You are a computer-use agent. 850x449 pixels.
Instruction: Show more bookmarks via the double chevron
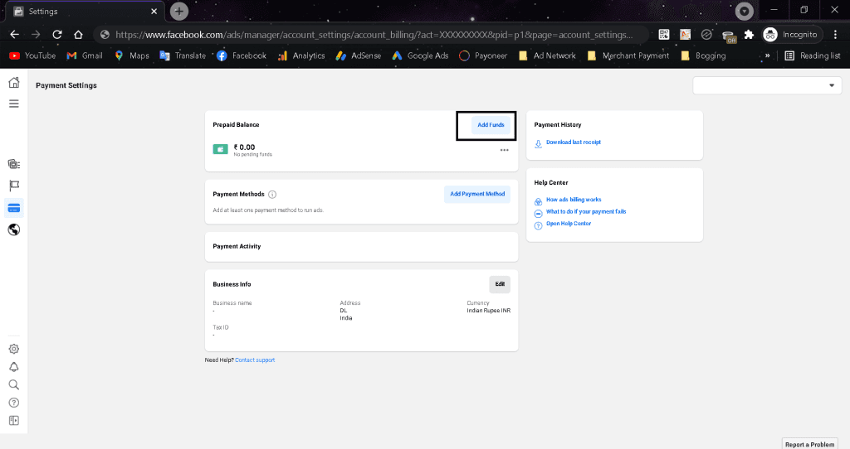click(x=767, y=56)
